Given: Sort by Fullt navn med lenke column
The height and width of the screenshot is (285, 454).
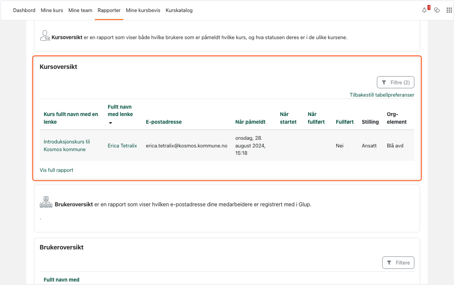Looking at the screenshot, I should [120, 110].
